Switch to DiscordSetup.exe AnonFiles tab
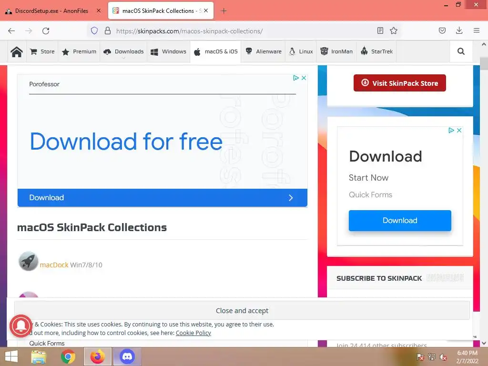488x366 pixels. coord(51,11)
